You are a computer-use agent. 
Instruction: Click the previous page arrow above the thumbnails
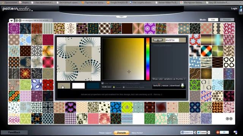[x=16, y=20]
